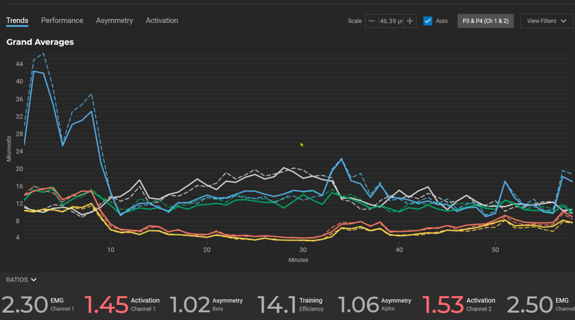Decrease scale with the minus button
This screenshot has height=320, width=575.
[371, 21]
